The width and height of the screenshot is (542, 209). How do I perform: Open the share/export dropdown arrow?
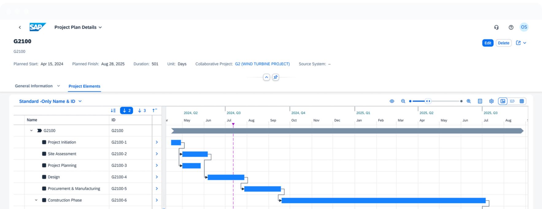(525, 43)
